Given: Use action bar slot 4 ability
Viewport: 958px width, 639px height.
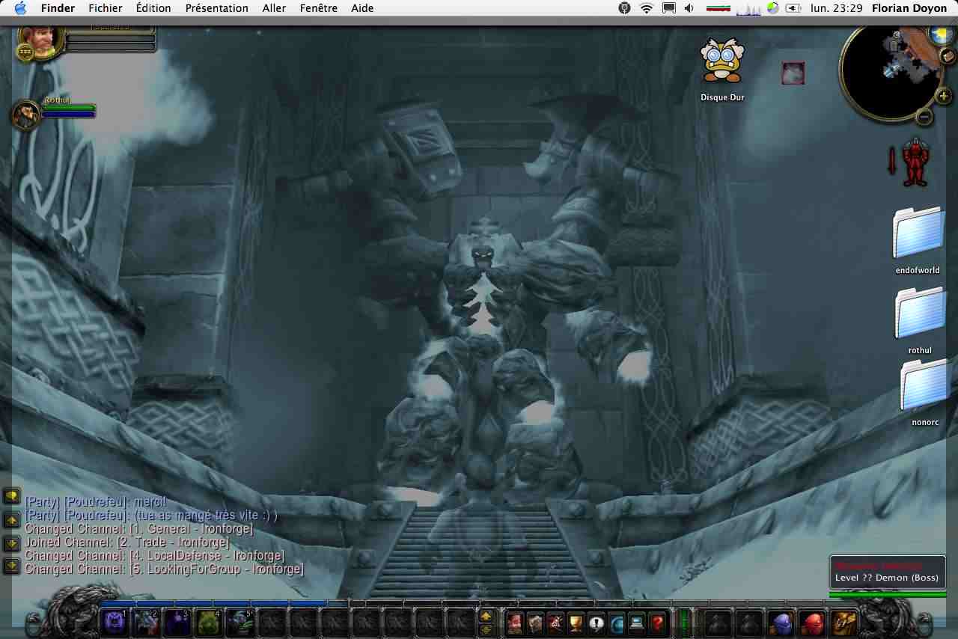Looking at the screenshot, I should (209, 623).
